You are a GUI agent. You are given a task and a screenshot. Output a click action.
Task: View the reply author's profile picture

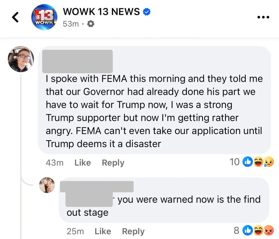coord(47,185)
